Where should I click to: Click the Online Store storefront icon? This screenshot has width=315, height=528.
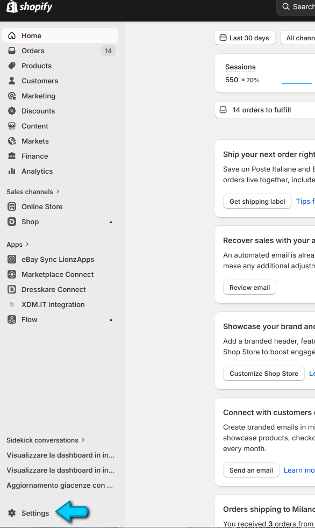[x=12, y=207]
